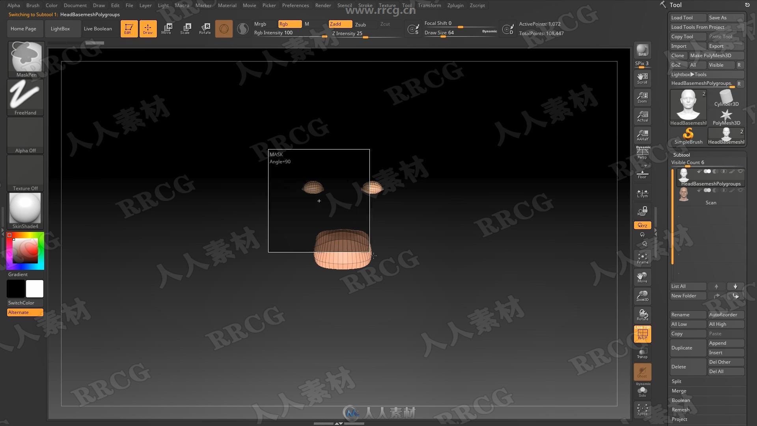Toggle Persp perspective view

(642, 153)
